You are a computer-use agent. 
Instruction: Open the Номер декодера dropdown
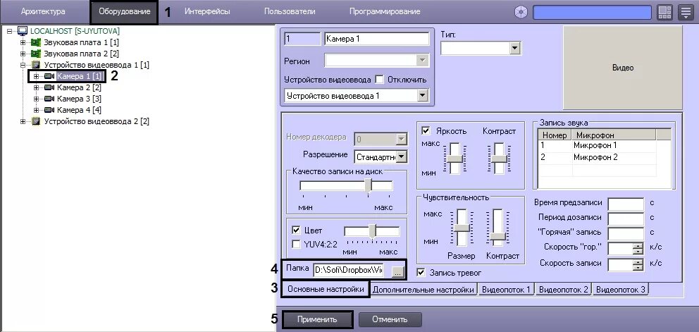pyautogui.click(x=402, y=140)
